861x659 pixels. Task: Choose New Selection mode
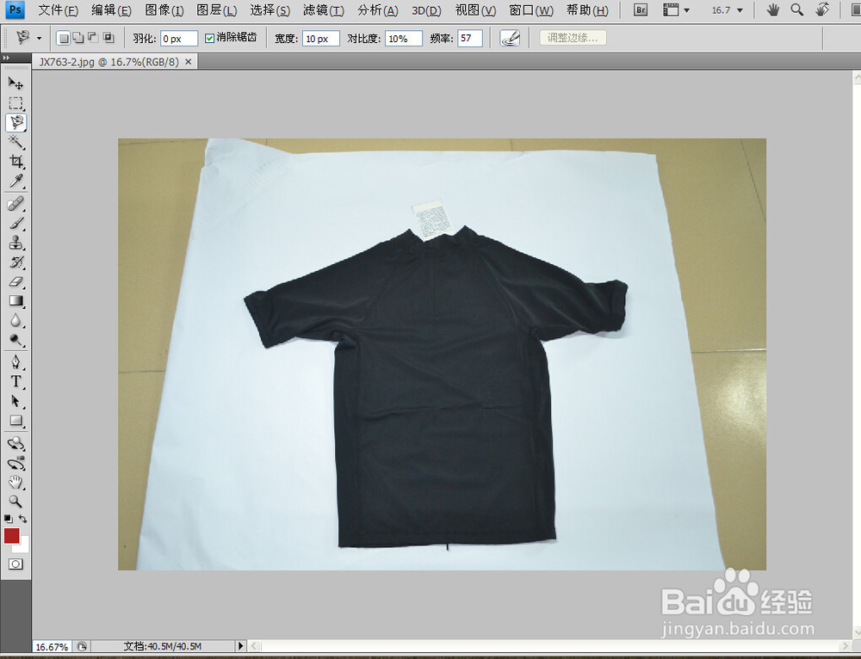coord(65,38)
